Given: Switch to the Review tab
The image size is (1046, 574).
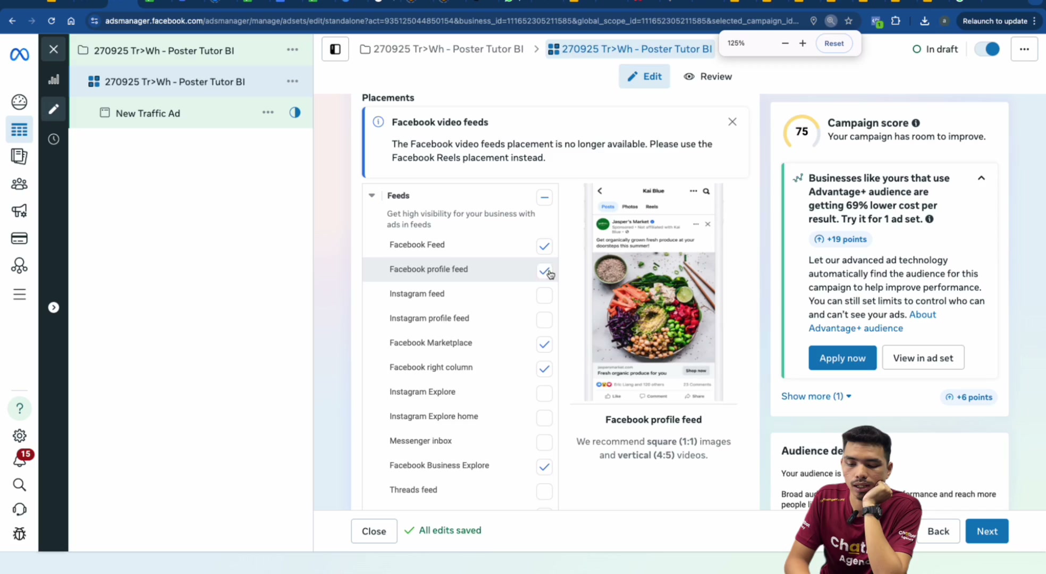Looking at the screenshot, I should tap(708, 77).
